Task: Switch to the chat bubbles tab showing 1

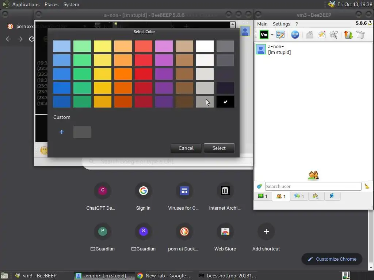Action: 299,196
